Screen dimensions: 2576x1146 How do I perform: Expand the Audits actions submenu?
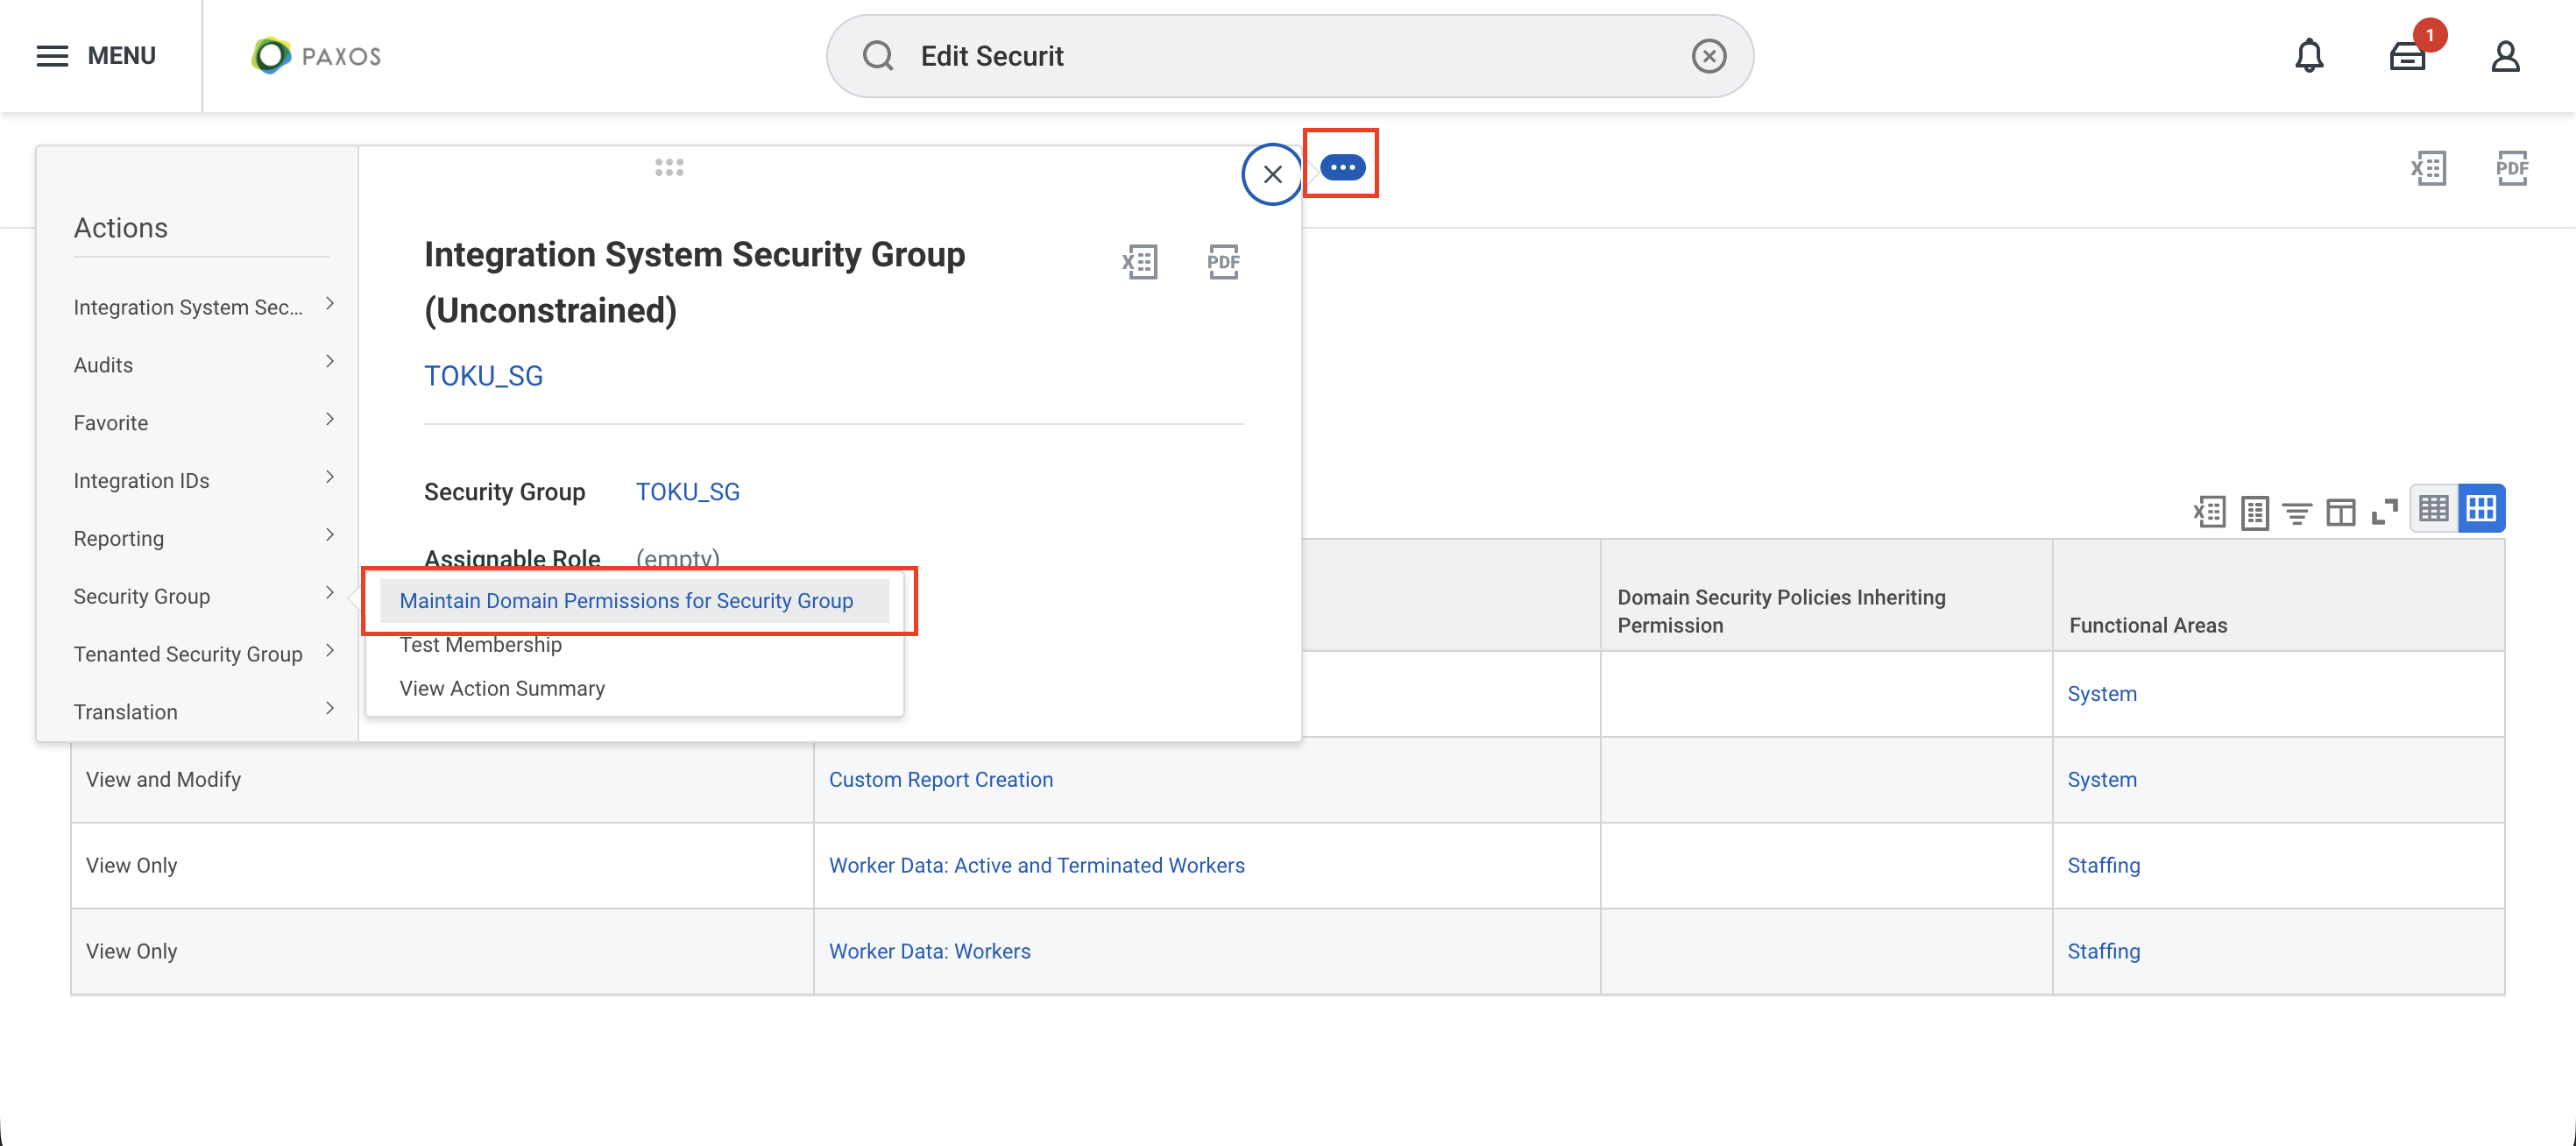pos(203,364)
